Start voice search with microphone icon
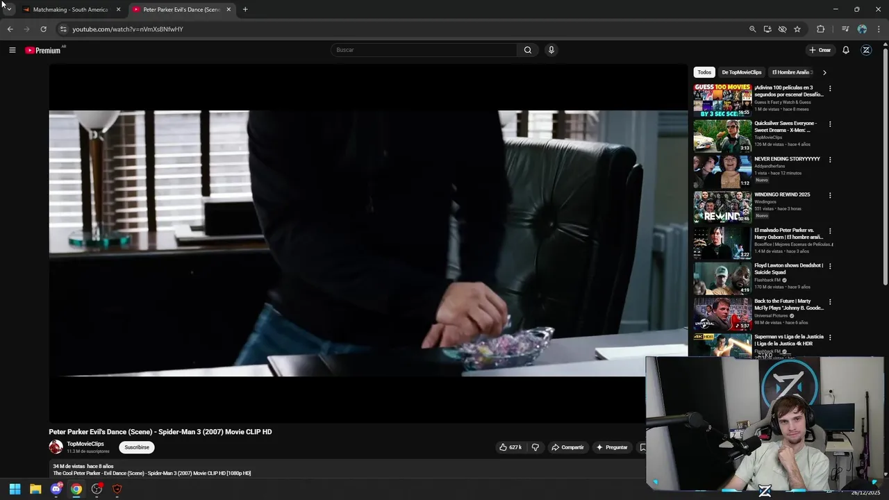This screenshot has width=889, height=500. coord(551,50)
